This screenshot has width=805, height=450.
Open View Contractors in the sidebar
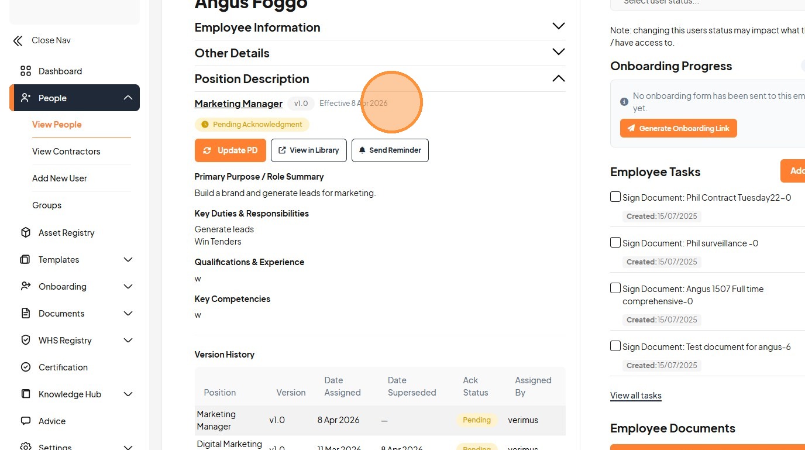pyautogui.click(x=66, y=152)
